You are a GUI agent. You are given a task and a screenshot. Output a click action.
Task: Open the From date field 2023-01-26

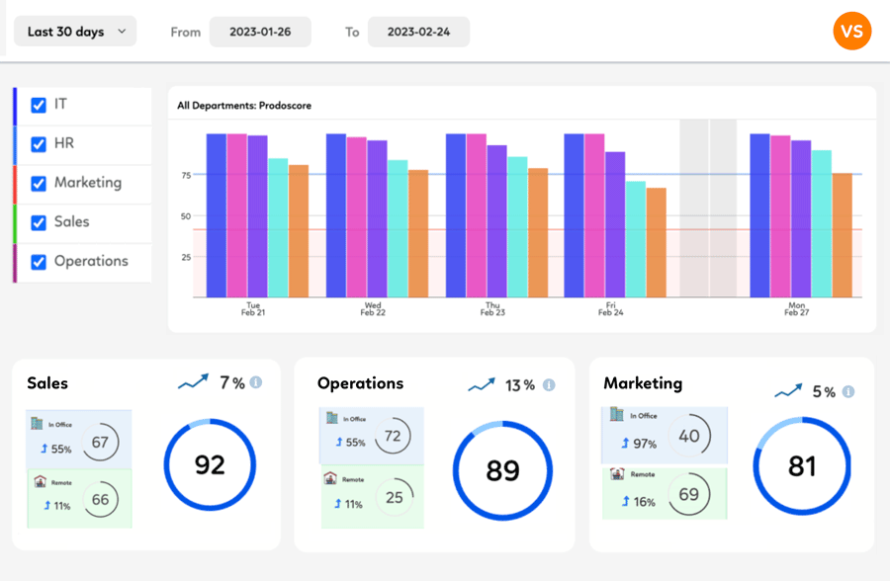(x=260, y=32)
